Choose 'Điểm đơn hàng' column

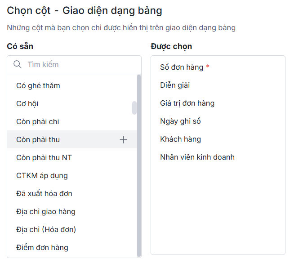pyautogui.click(x=42, y=247)
